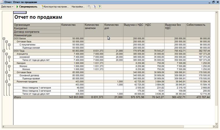Select the Номенклатура header cell
Image resolution: width=220 pixels, height=130 pixels.
[x=37, y=35]
